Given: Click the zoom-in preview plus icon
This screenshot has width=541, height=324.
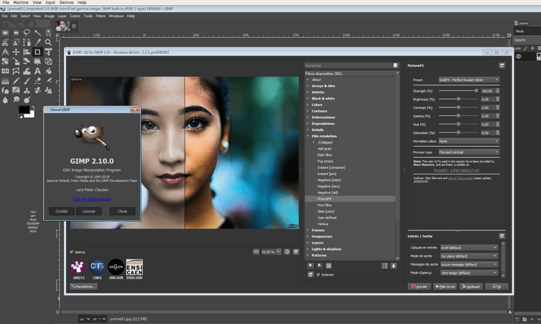Looking at the screenshot, I should [287, 252].
